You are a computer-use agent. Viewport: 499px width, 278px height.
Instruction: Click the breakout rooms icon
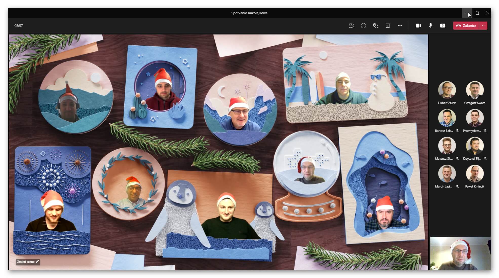pos(388,26)
